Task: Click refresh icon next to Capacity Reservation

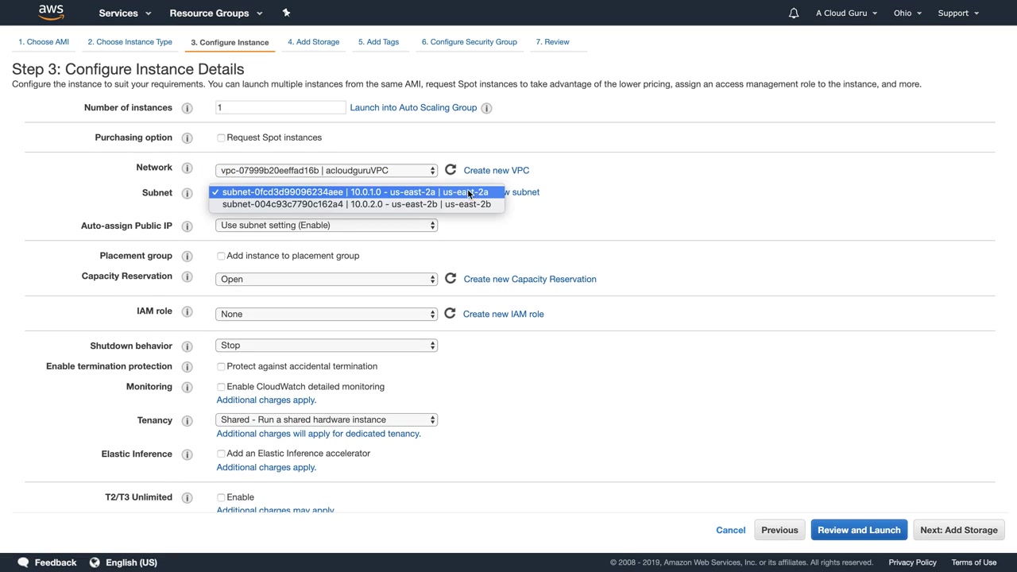Action: (450, 279)
